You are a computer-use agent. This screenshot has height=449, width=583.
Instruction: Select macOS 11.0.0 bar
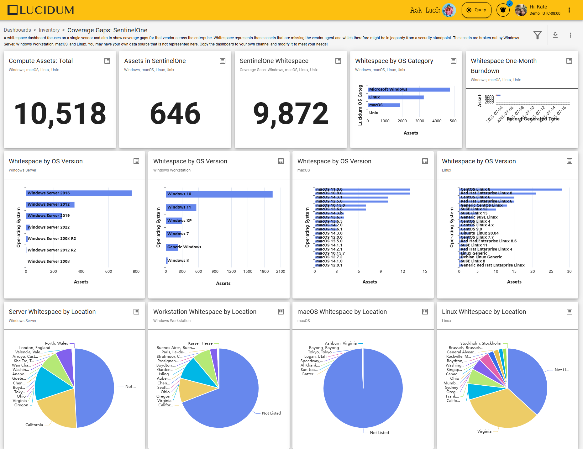tap(363, 189)
